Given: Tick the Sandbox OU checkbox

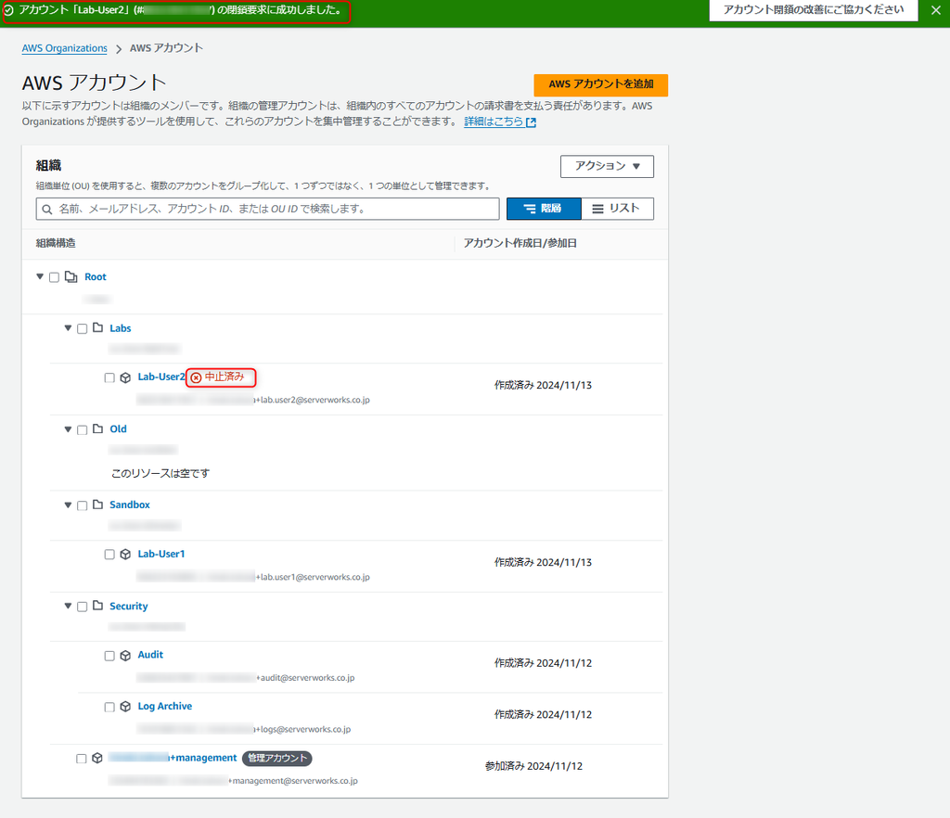Looking at the screenshot, I should click(x=82, y=505).
